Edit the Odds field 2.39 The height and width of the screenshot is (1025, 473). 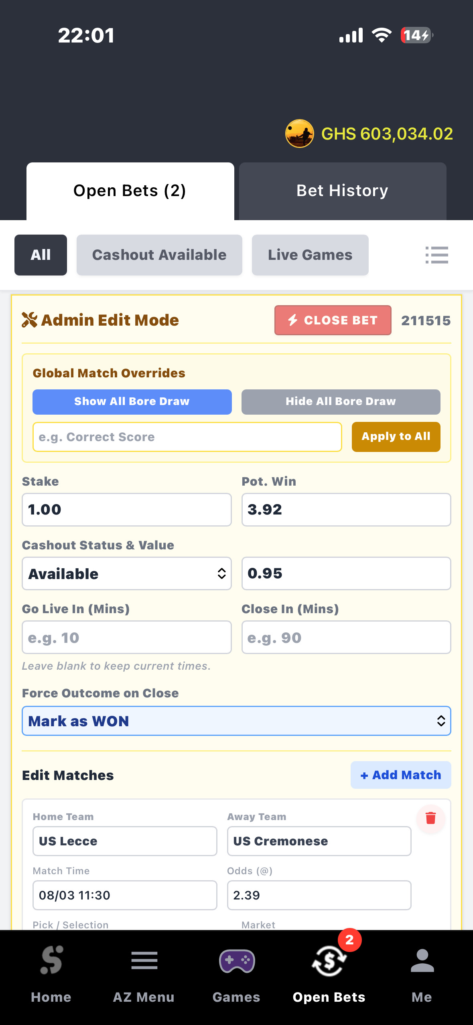click(x=319, y=895)
